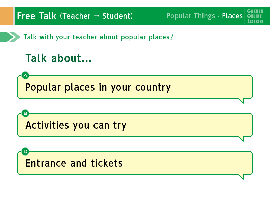Screen dimensions: 270x202
Task: Select 'Activities you can try' topic
Action: (x=135, y=125)
